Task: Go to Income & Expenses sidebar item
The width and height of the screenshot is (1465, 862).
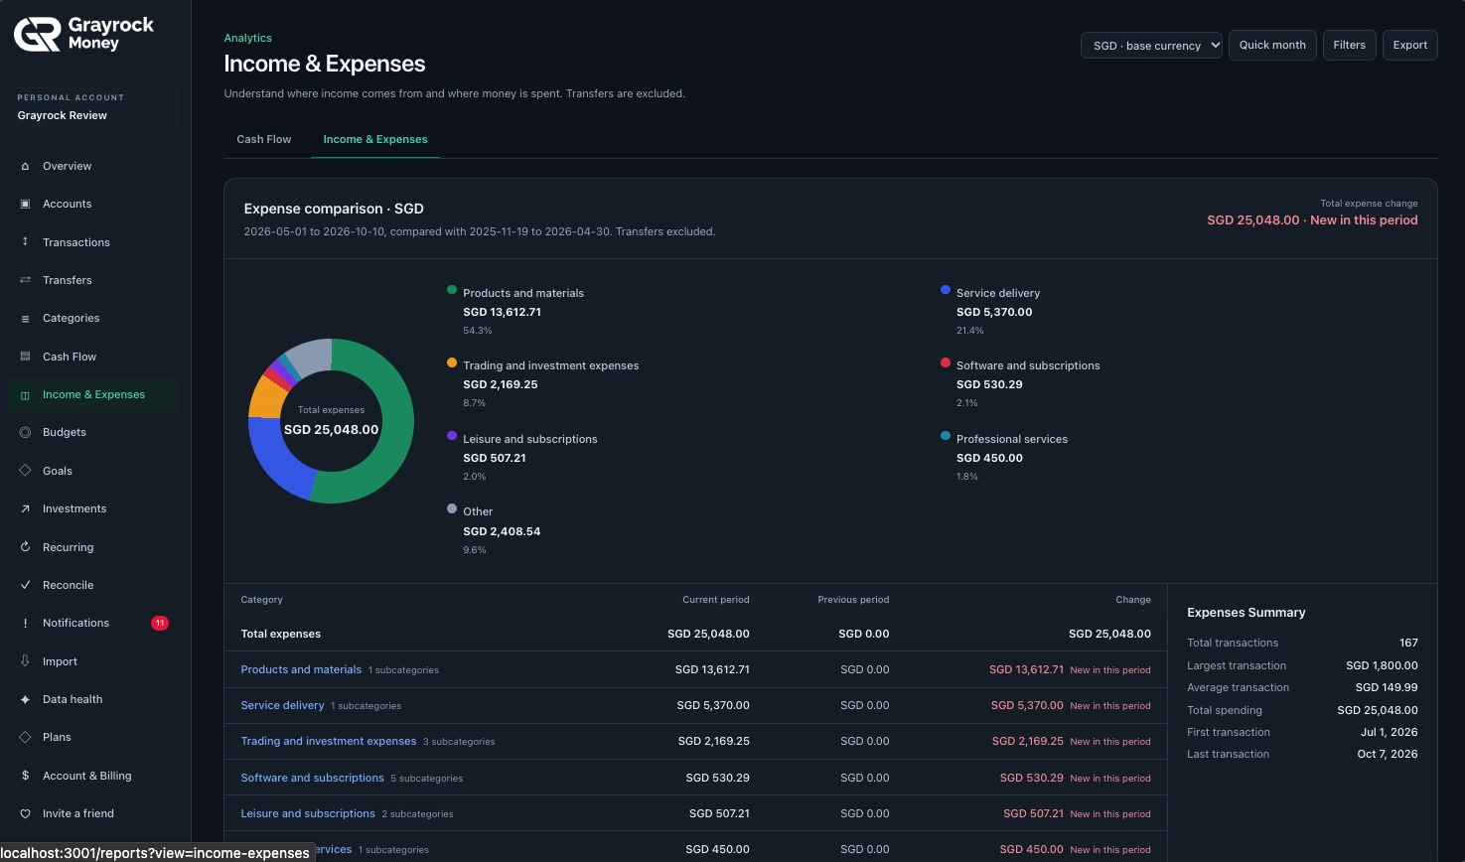Action: [93, 394]
